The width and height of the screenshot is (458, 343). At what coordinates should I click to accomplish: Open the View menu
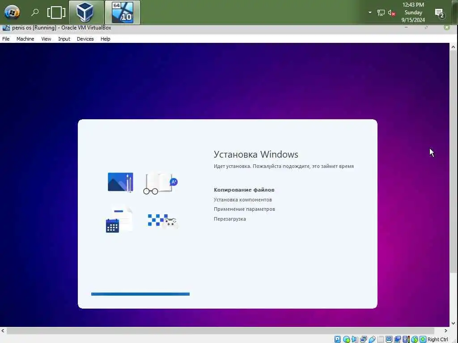pos(46,39)
